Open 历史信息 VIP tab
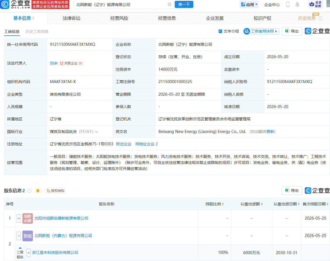 (307, 18)
